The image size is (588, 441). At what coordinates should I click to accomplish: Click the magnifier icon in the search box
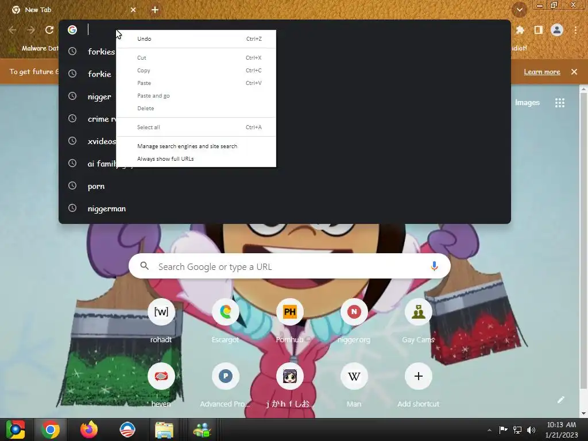[144, 266]
